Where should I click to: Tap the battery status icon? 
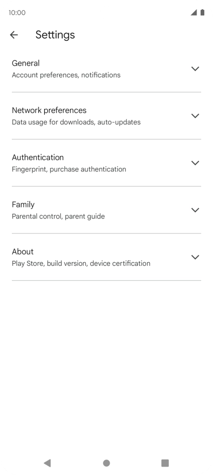[202, 12]
